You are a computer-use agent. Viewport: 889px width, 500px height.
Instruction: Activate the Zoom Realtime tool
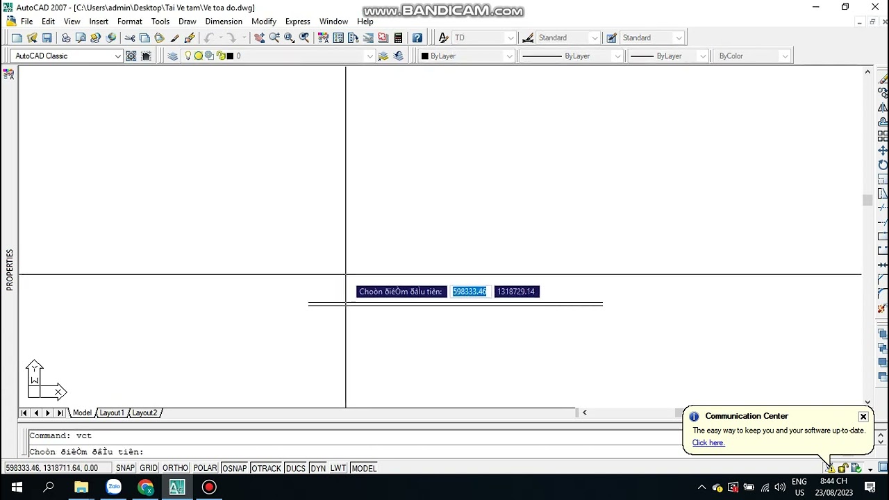pos(274,37)
